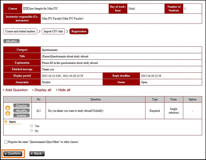Click the orange up arrow icon for Q.1
Screen dimensions: 206x160
[8, 108]
